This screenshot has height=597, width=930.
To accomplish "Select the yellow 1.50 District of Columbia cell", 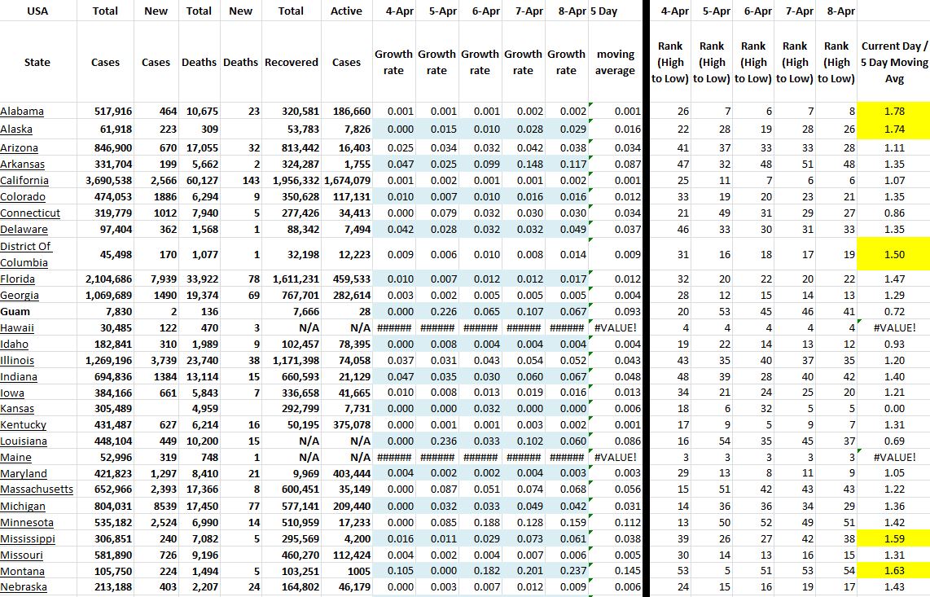I will pos(893,254).
